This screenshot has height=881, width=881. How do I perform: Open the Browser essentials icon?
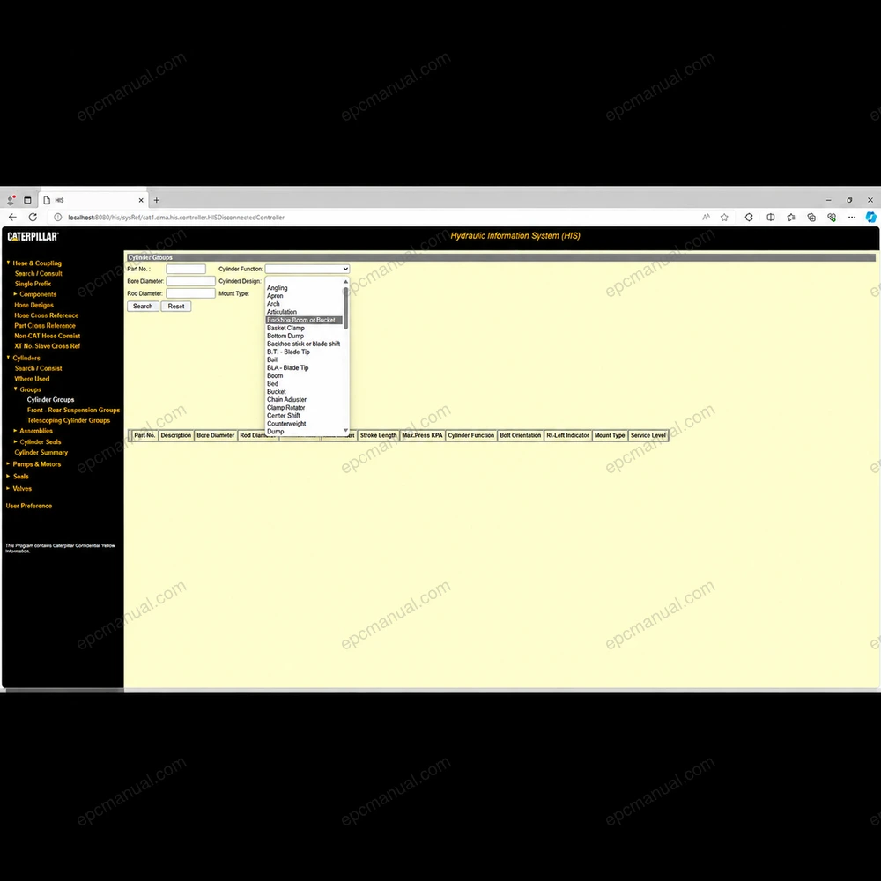tap(832, 218)
